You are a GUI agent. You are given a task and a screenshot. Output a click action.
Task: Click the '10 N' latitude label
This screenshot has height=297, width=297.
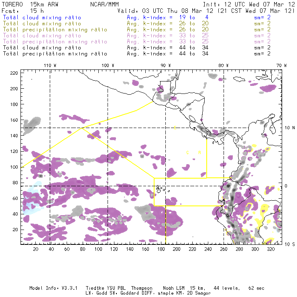(x=290, y=128)
